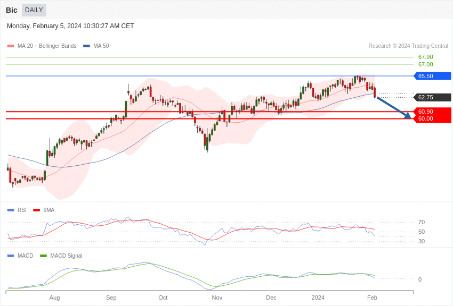Image resolution: width=453 pixels, height=306 pixels.
Task: Select the red 60.00 support price tag
Action: (x=433, y=118)
